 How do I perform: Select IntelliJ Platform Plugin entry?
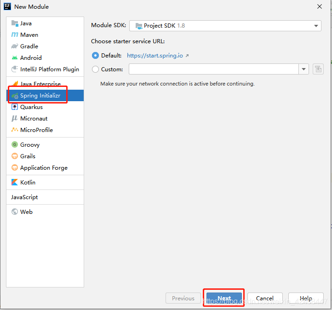49,69
